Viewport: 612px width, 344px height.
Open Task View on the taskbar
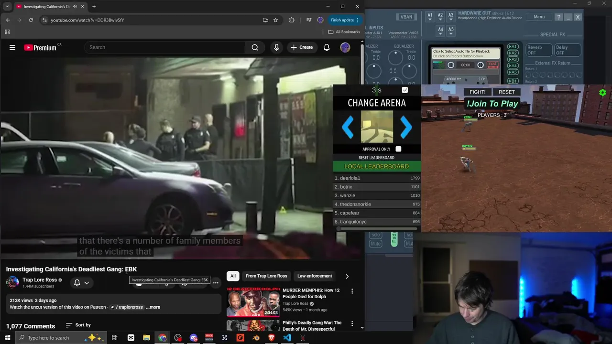click(115, 338)
